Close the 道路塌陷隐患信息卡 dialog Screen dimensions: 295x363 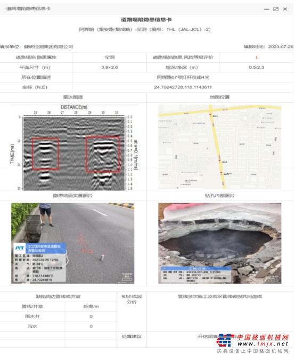coord(285,9)
